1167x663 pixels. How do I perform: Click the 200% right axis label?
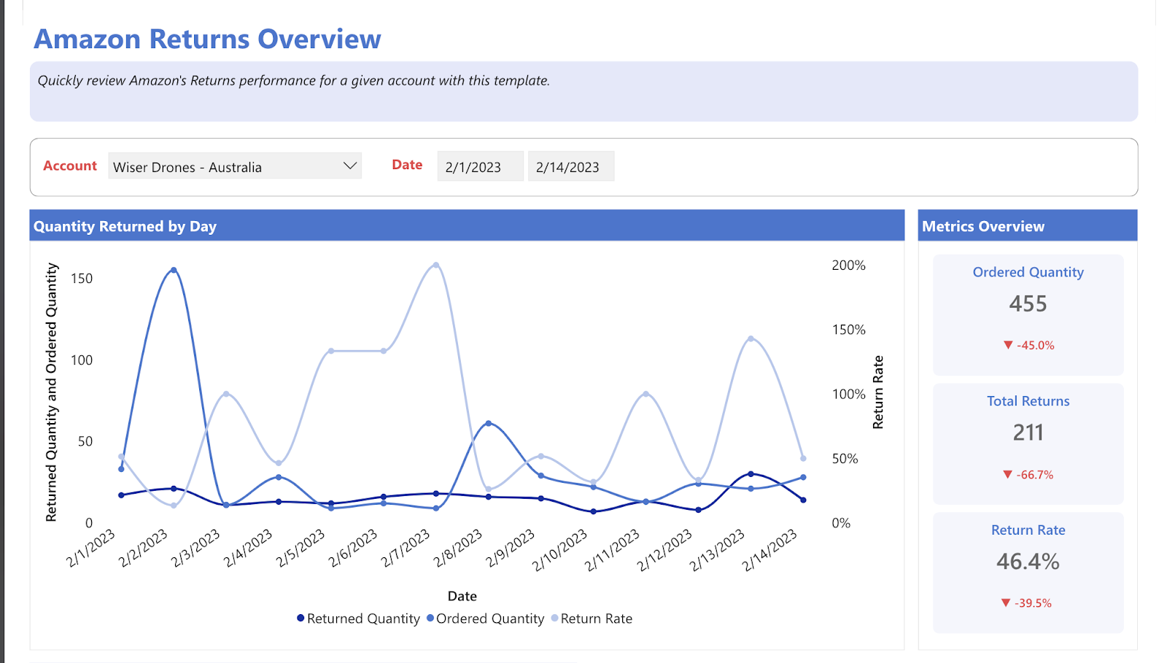pyautogui.click(x=849, y=265)
